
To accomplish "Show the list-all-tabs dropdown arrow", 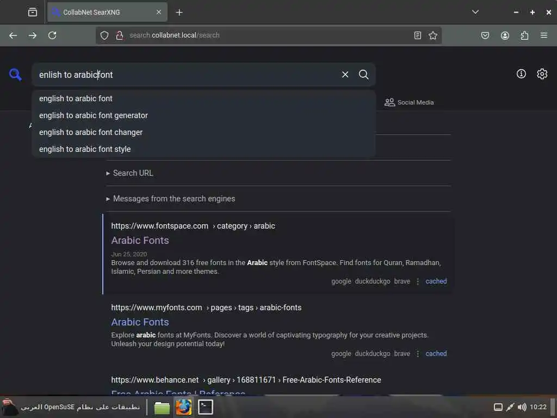I will (x=475, y=12).
